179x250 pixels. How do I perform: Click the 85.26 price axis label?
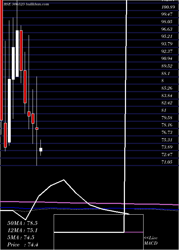pos(167,88)
